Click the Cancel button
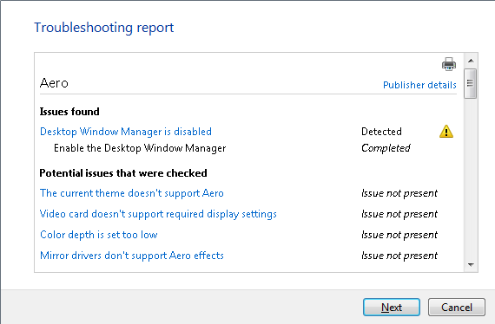The width and height of the screenshot is (495, 324). coord(457,307)
